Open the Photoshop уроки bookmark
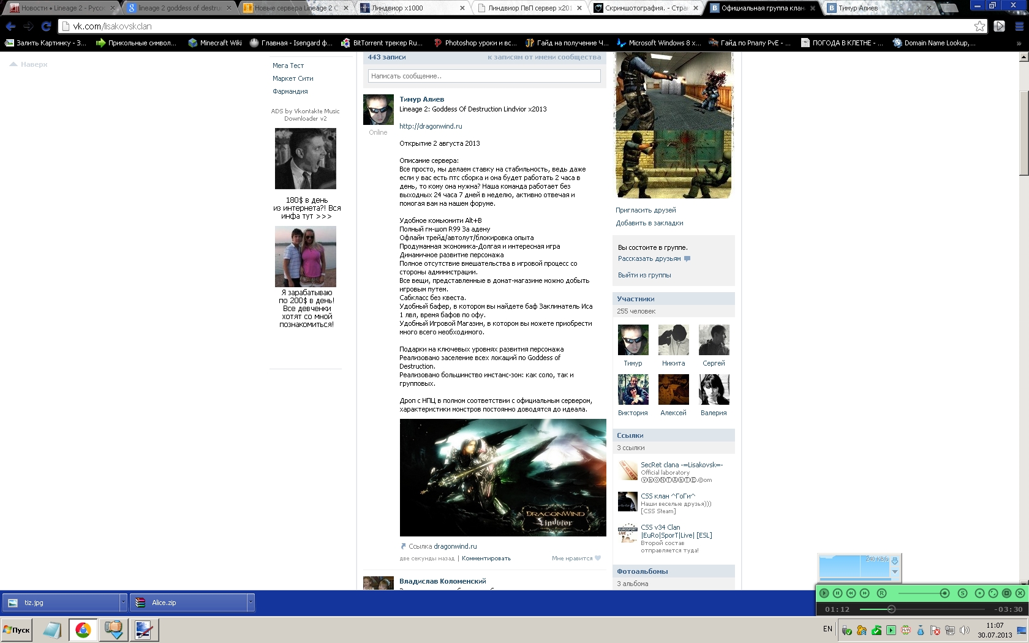 (x=475, y=43)
